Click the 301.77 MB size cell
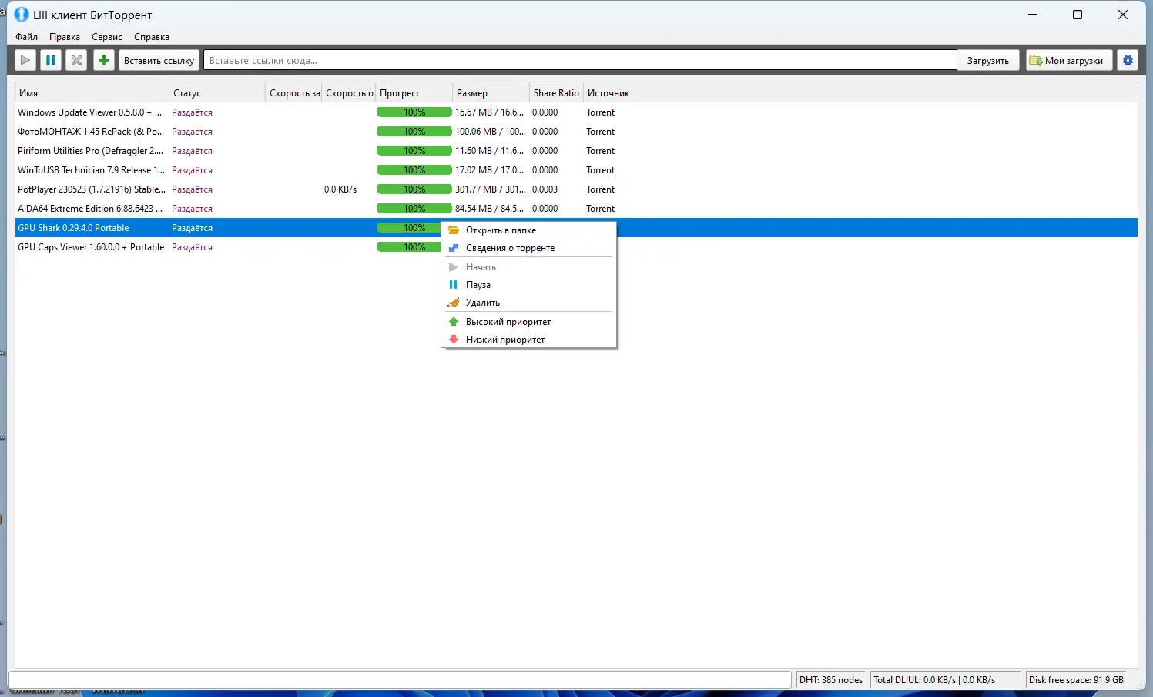The height and width of the screenshot is (697, 1153). 491,189
